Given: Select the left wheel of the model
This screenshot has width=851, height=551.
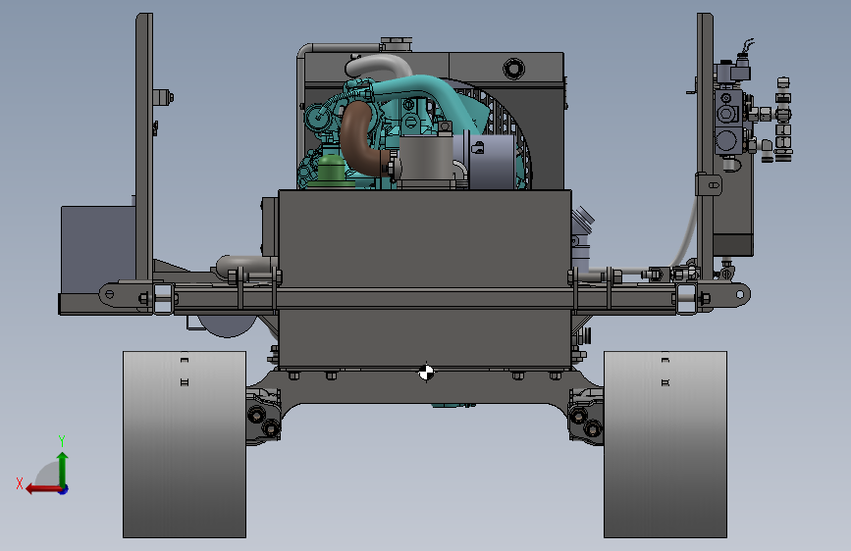Looking at the screenshot, I should pos(185,444).
